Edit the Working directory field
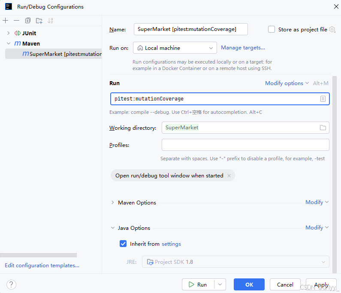The height and width of the screenshot is (293, 341). click(245, 128)
